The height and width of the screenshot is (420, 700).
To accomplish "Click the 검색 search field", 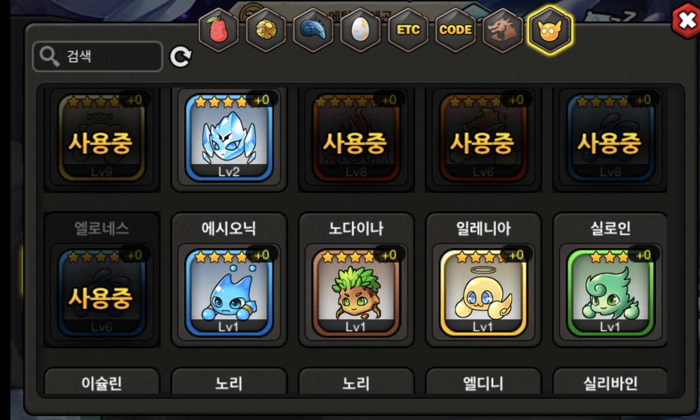I will click(98, 56).
